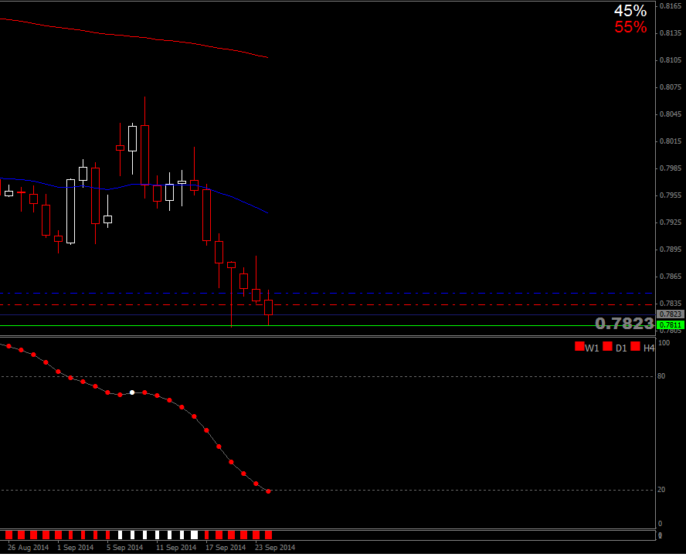Click the 23 Sep 2014 date label
Viewport: 686px width, 557px height.
pyautogui.click(x=275, y=548)
